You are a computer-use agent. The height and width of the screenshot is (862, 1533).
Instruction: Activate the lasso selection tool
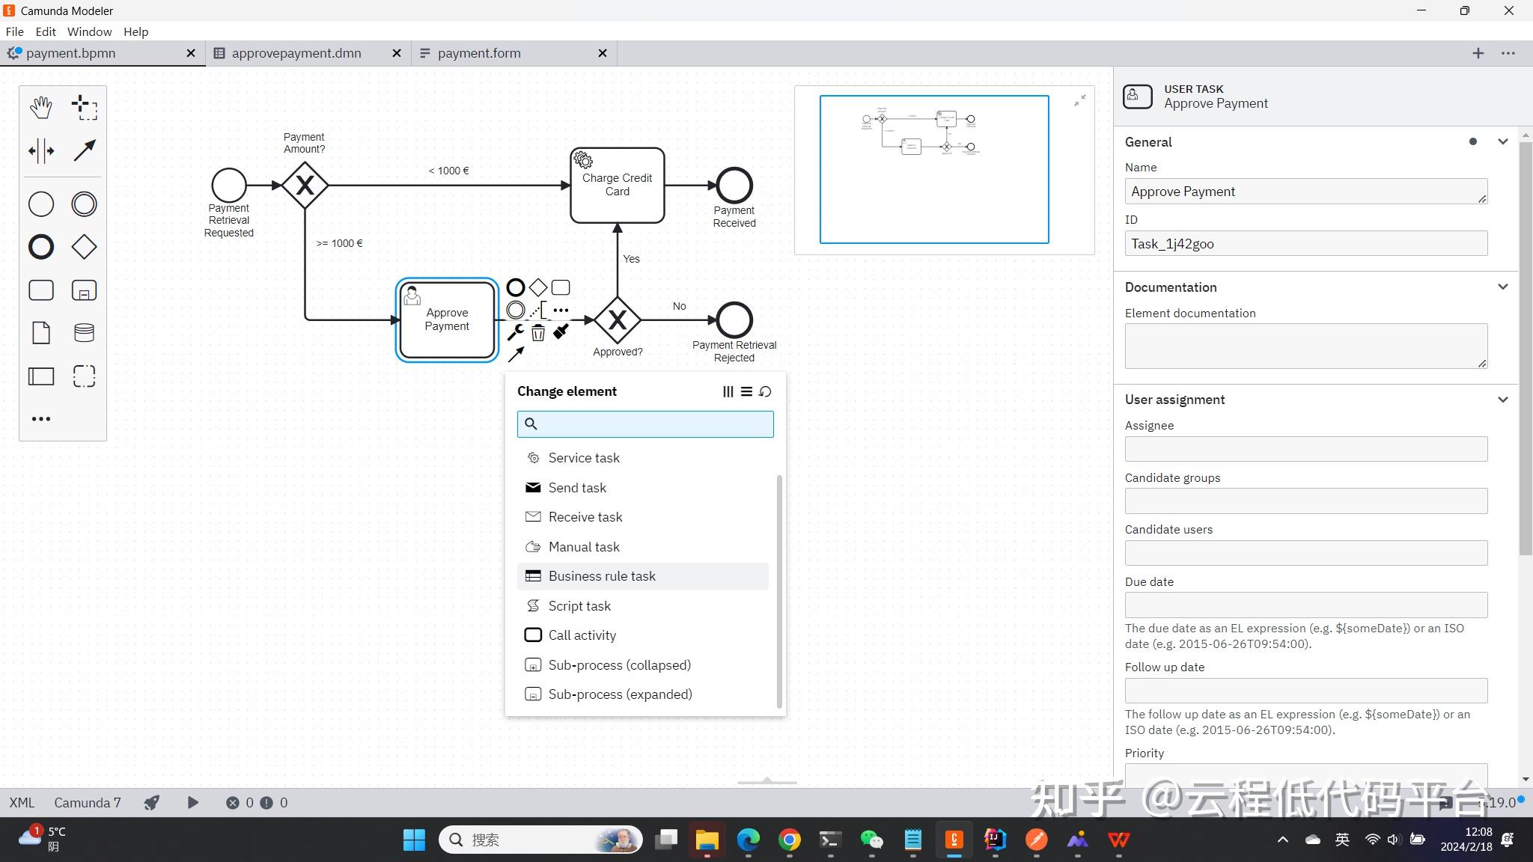(x=84, y=108)
